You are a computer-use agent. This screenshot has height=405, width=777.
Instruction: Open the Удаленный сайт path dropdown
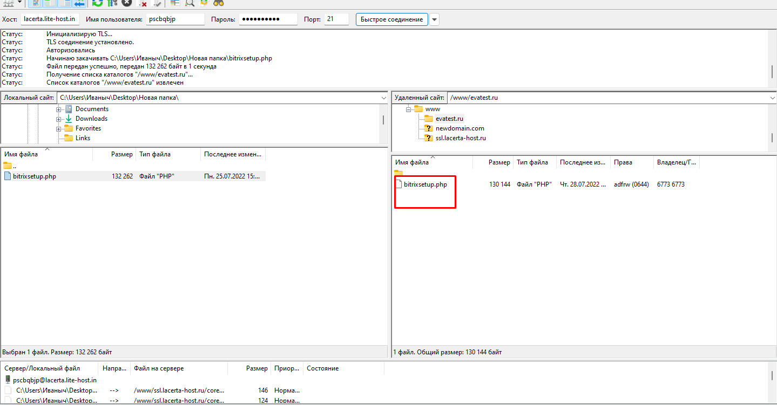coord(772,98)
